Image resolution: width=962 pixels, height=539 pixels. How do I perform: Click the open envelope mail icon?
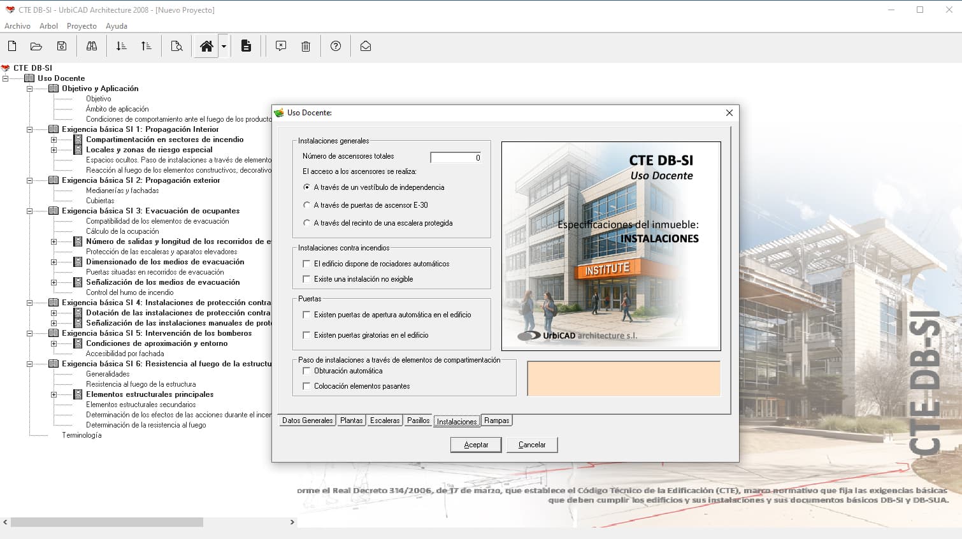coord(366,46)
